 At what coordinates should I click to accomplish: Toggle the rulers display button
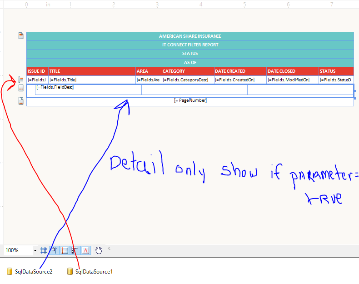[75, 250]
